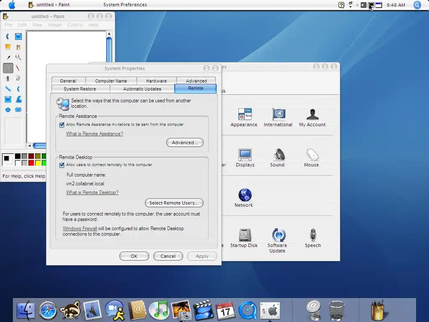Open the File menu in Paint

8,25
